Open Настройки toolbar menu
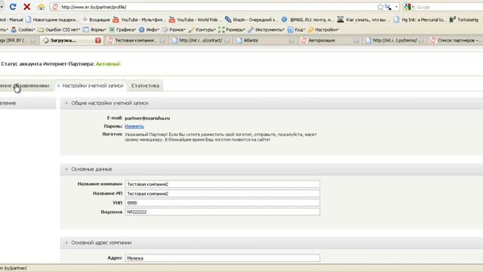This screenshot has height=272, width=483. click(324, 29)
